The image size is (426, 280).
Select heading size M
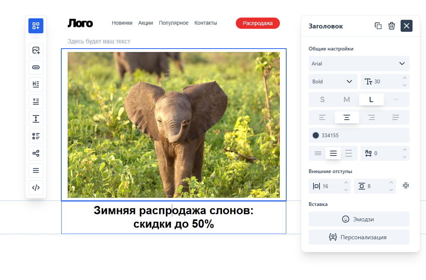347,99
